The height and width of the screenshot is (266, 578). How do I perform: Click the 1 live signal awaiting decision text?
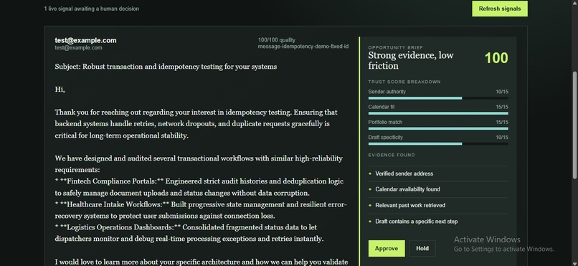coord(91,9)
